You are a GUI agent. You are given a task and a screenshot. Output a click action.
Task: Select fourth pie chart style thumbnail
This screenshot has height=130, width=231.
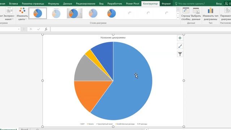(93, 13)
